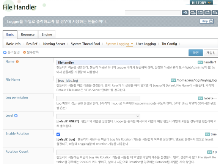This screenshot has width=220, height=164.
Task: Open the Level dropdown list
Action: 98,116
